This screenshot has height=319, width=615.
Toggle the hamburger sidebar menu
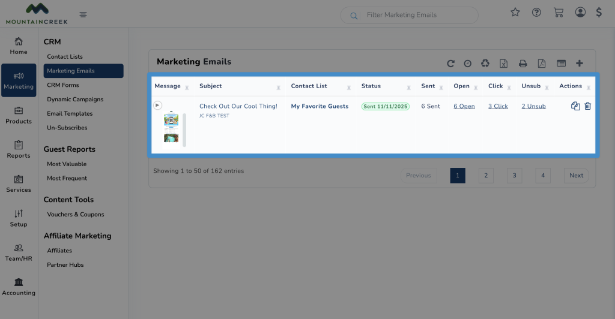point(83,15)
